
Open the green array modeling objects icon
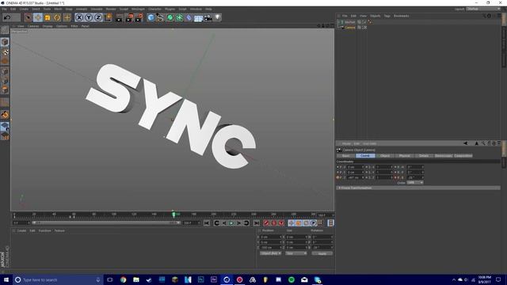pos(179,17)
